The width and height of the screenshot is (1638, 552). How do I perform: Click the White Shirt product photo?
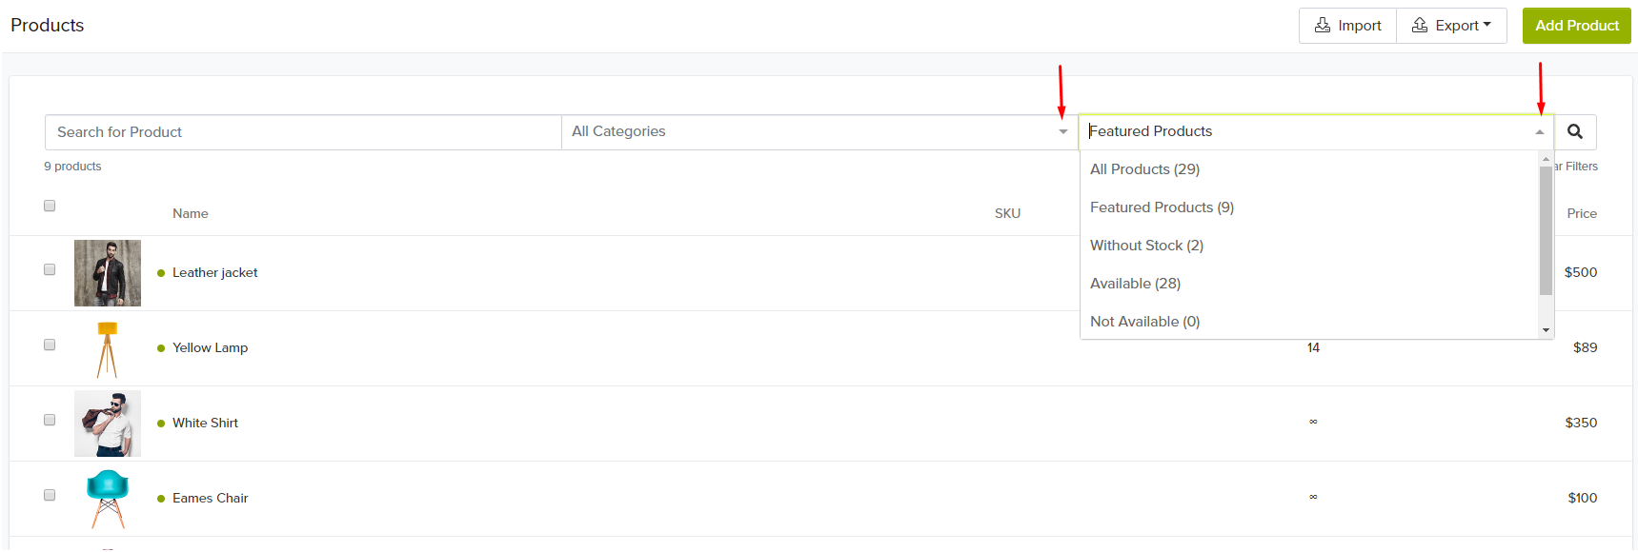108,424
